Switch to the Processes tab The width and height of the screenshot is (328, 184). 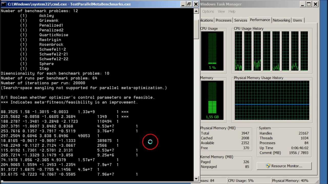(x=223, y=20)
